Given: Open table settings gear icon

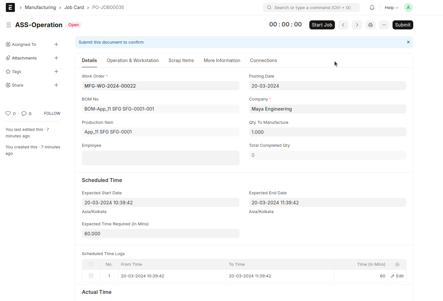Looking at the screenshot, I should pos(397,264).
